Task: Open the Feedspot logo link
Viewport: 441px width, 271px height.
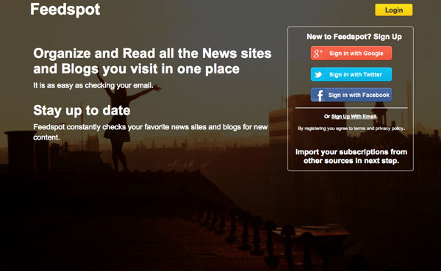Action: [x=65, y=10]
